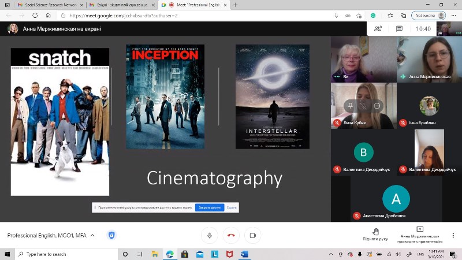The height and width of the screenshot is (260, 462).
Task: Remove Лиза Кубик using the minus icon
Action: click(x=377, y=106)
